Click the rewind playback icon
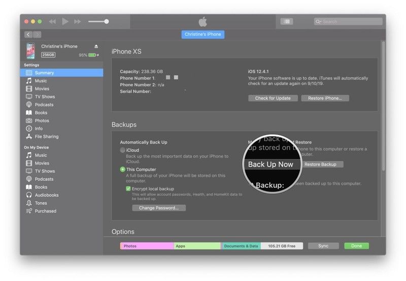 point(52,21)
